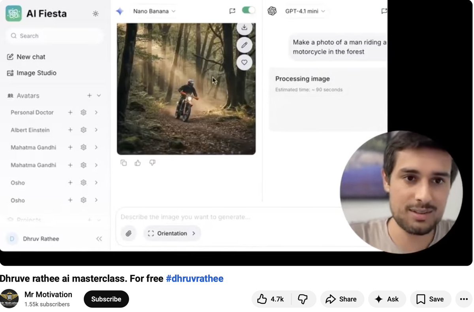
Task: Click the 1.55k subscribers text
Action: tap(47, 304)
